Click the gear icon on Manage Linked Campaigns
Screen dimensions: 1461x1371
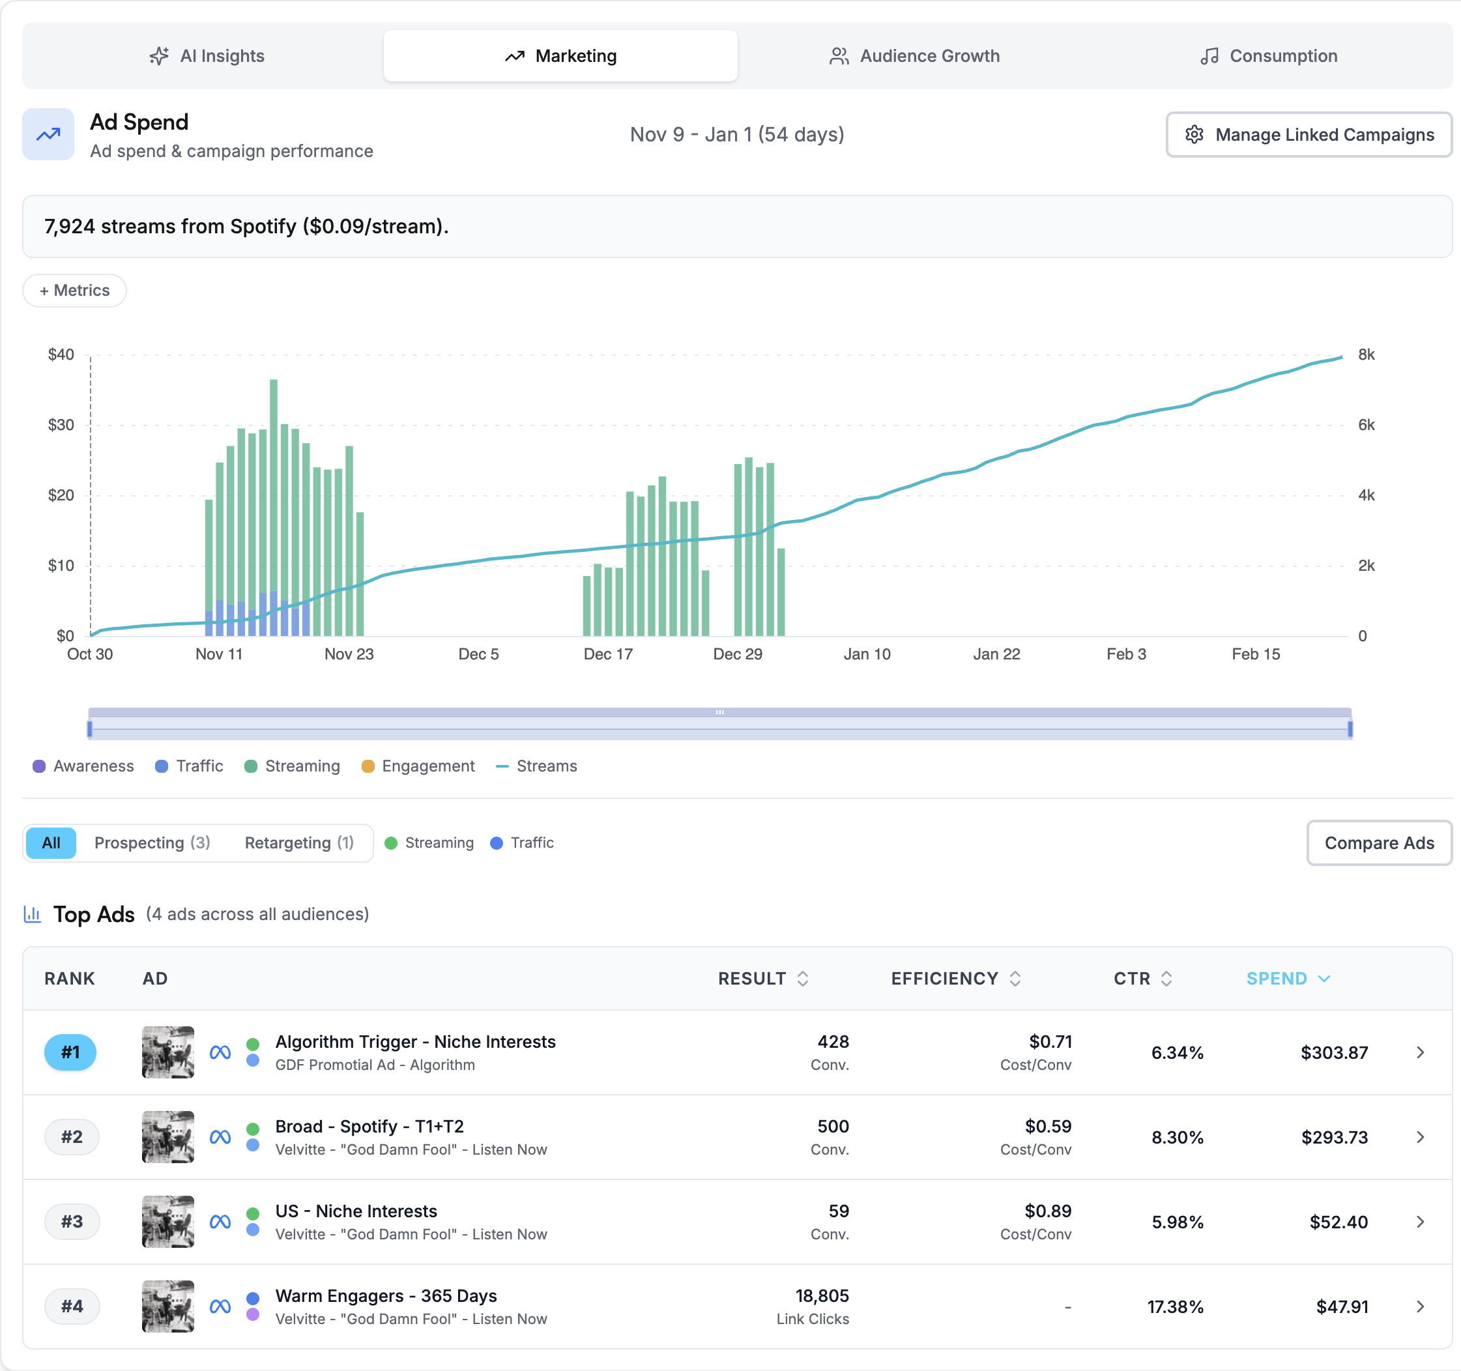pyautogui.click(x=1194, y=134)
